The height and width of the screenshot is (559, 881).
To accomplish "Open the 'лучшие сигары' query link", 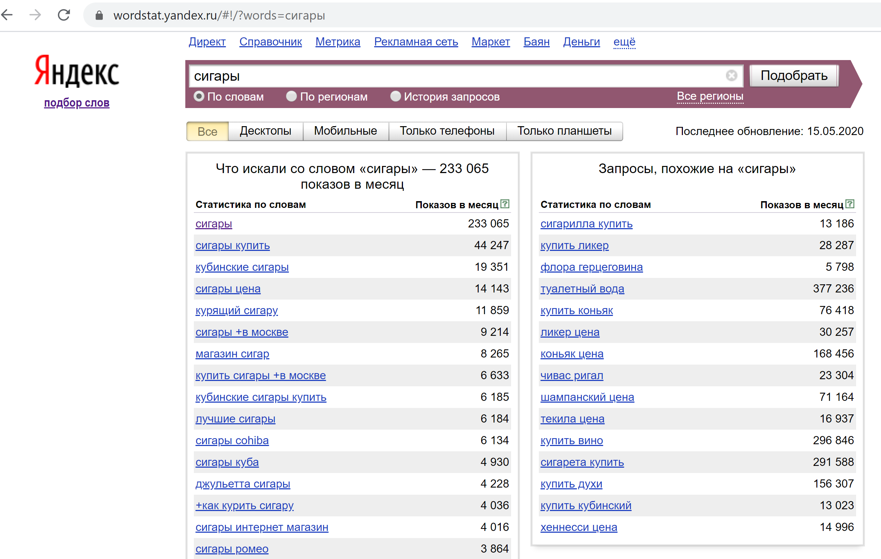I will coord(235,419).
